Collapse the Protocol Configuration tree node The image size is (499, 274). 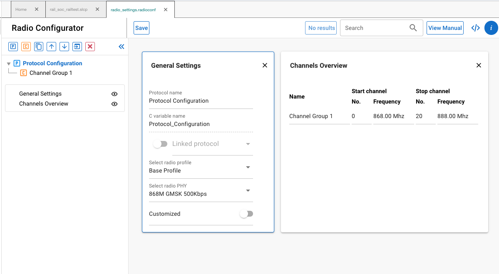9,64
